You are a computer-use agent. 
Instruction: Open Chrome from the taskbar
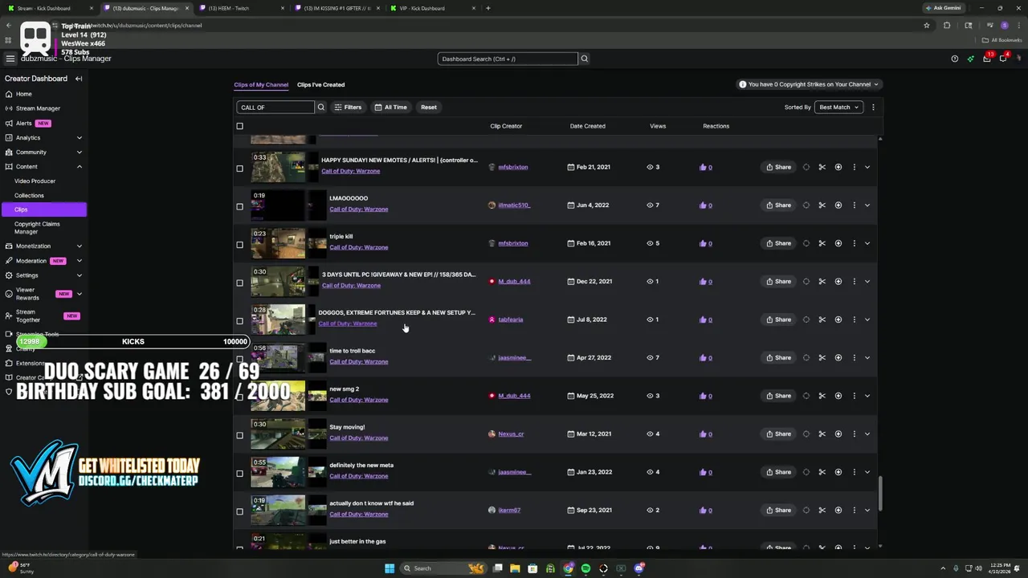568,568
